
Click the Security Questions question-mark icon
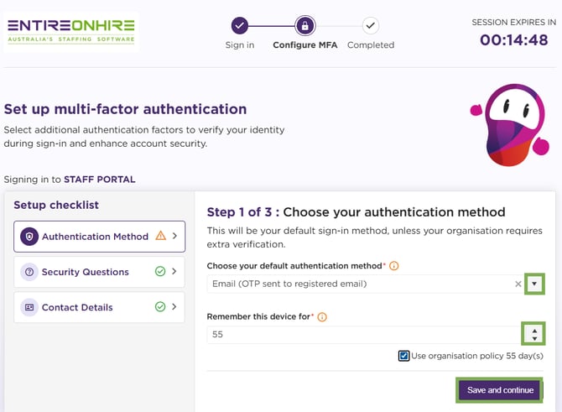[x=29, y=272]
